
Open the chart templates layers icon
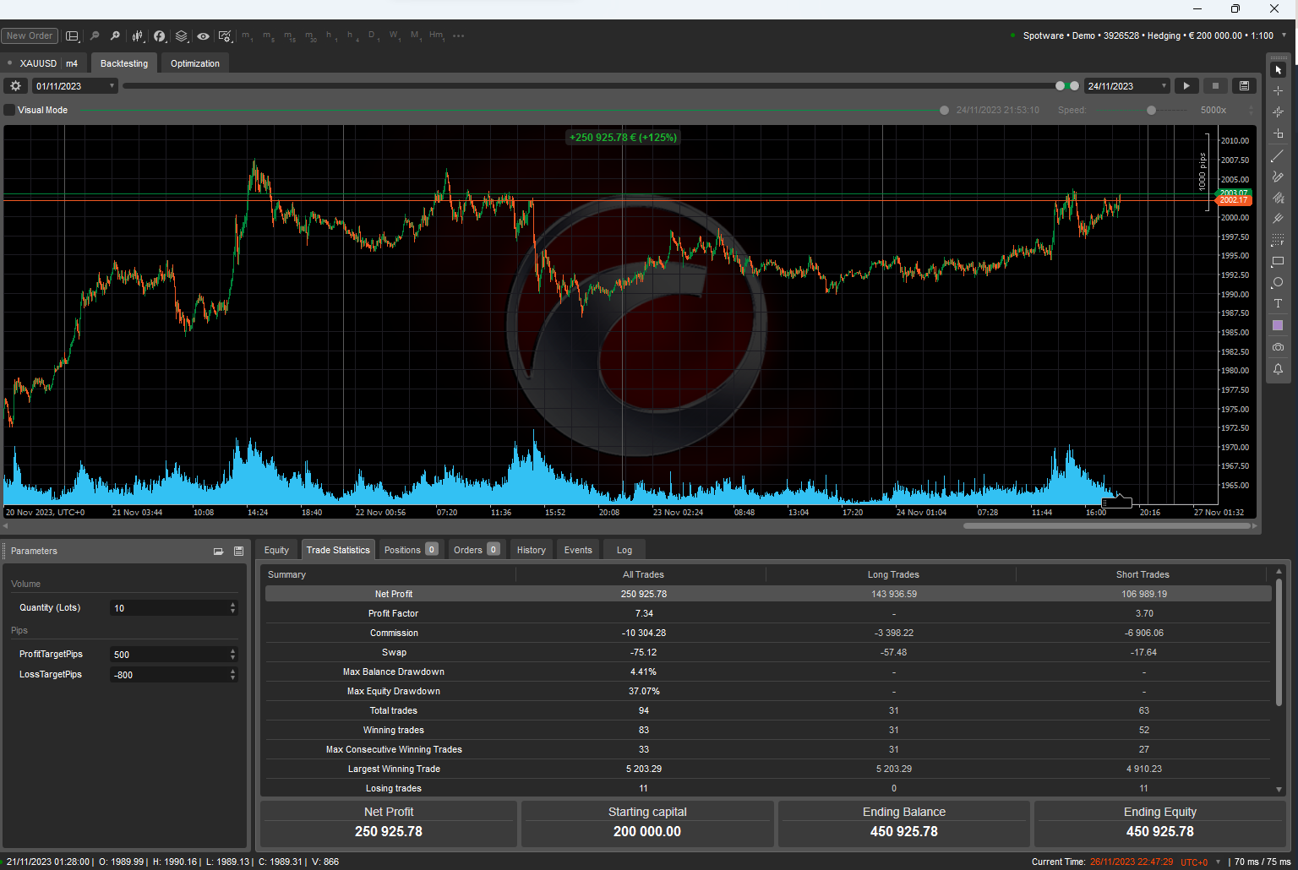181,36
